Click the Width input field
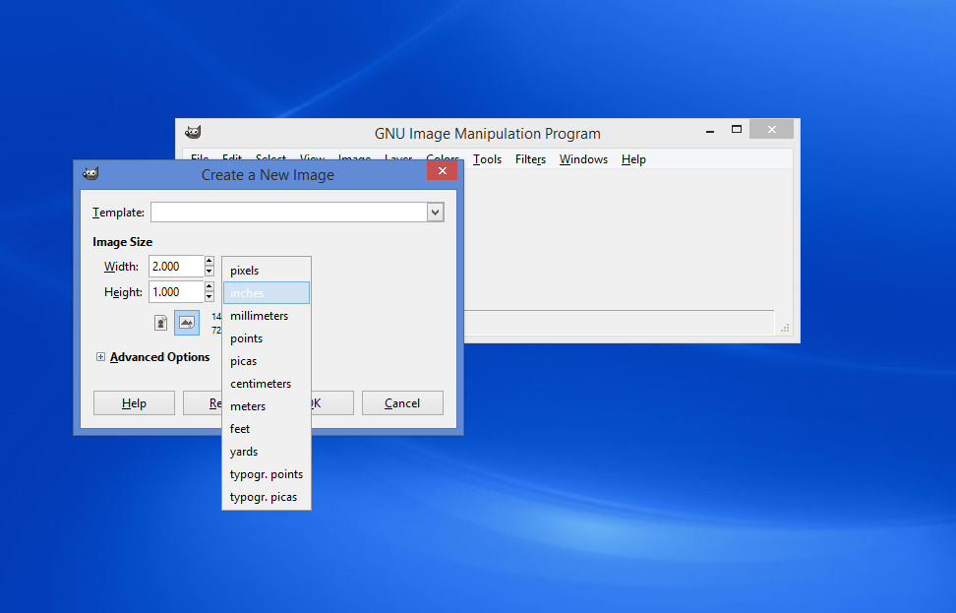Image resolution: width=956 pixels, height=613 pixels. click(176, 266)
